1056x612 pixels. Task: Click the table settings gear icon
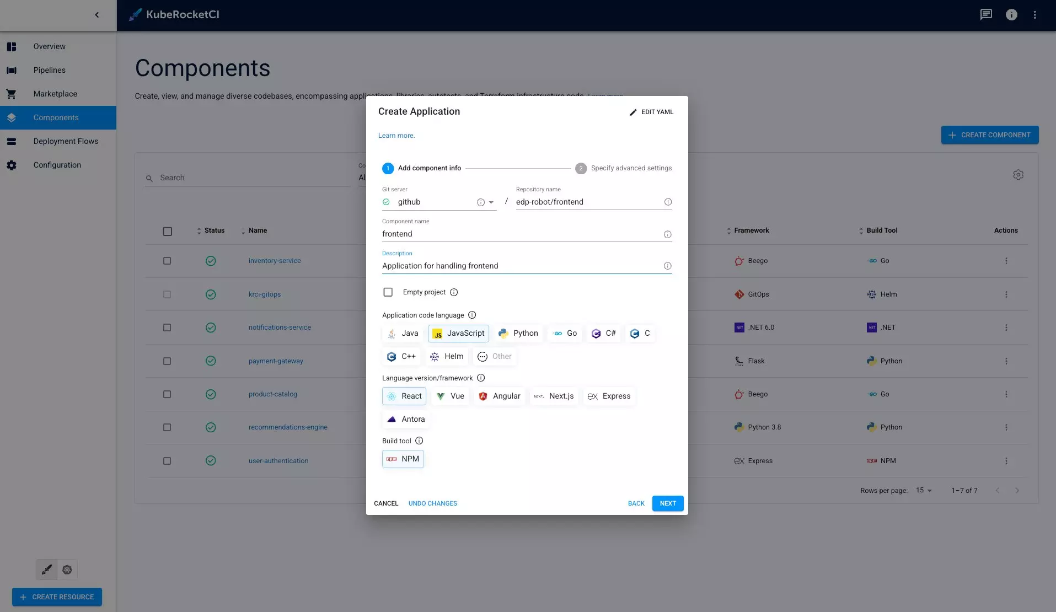point(1019,175)
